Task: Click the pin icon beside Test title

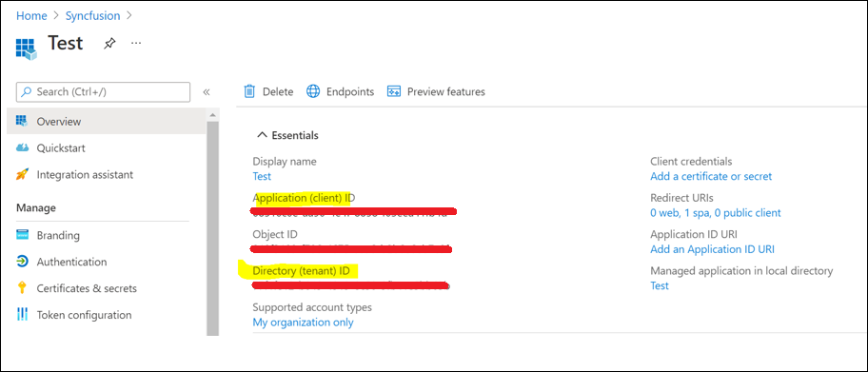Action: click(x=109, y=44)
